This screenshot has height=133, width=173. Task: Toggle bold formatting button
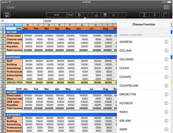pos(79,15)
